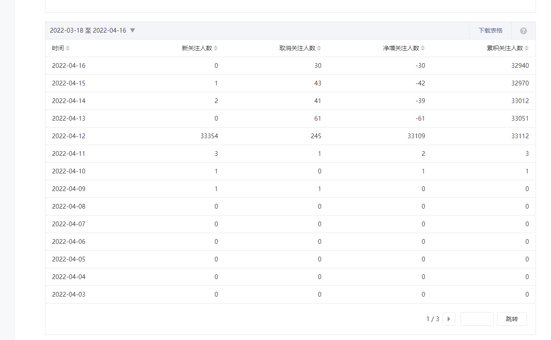551x340 pixels.
Task: Sort the table by 时间 column
Action: click(68, 49)
